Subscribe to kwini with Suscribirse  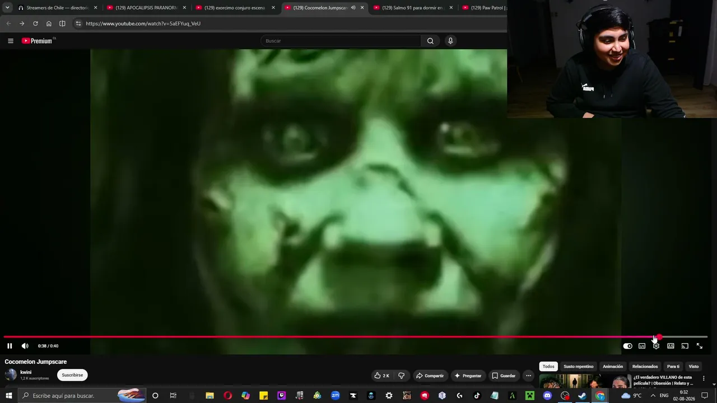(72, 375)
